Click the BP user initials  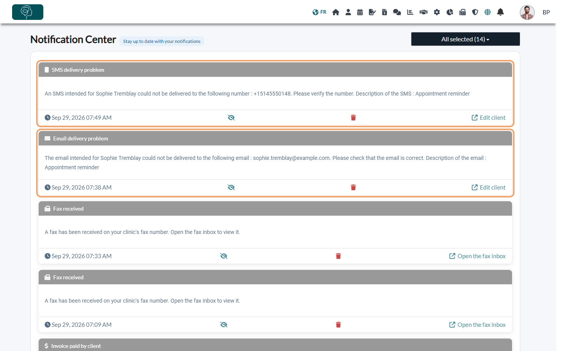(x=546, y=12)
